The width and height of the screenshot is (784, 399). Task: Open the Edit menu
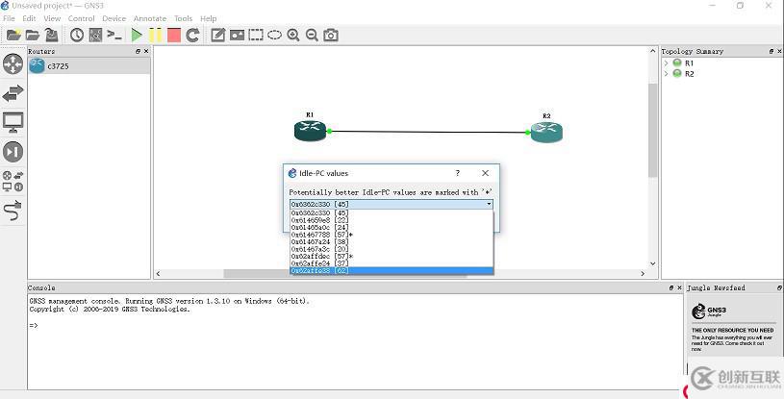29,18
